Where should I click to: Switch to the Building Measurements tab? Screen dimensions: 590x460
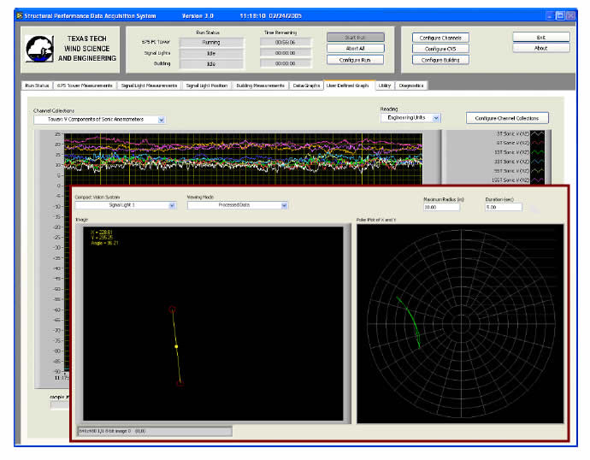pyautogui.click(x=261, y=86)
